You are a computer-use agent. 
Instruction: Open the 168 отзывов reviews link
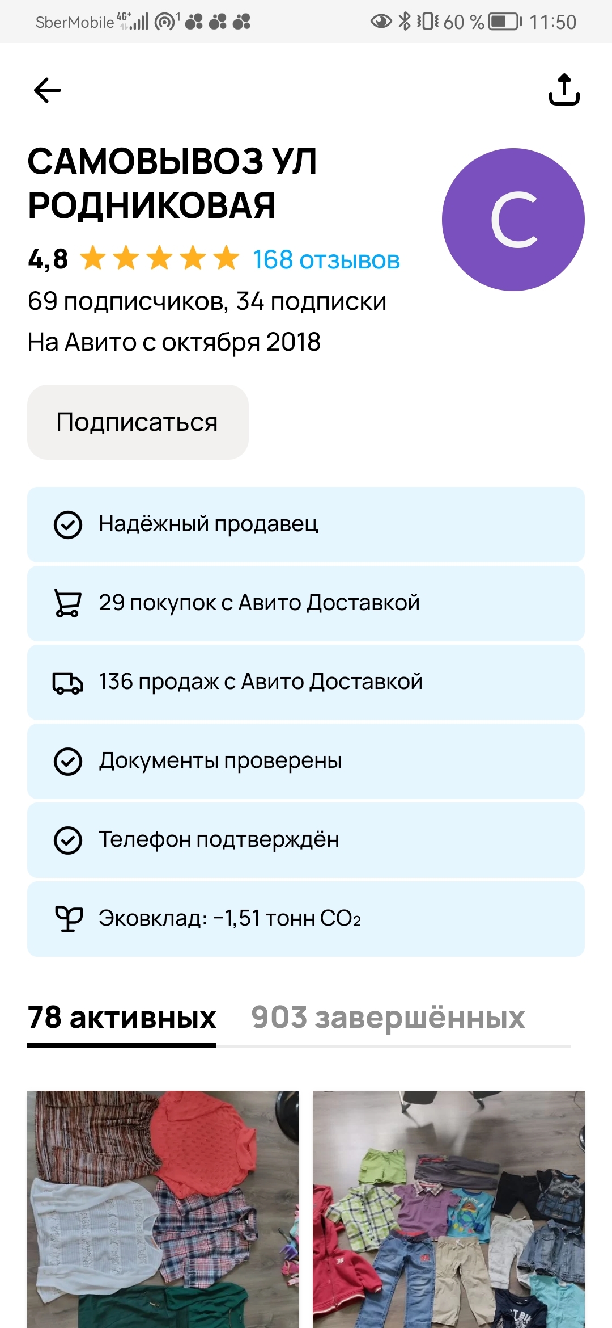point(326,260)
